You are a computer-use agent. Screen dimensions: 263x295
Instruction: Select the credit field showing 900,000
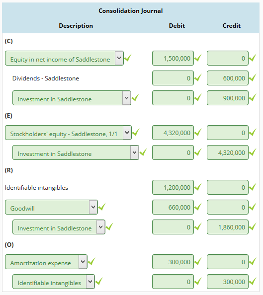(x=228, y=98)
